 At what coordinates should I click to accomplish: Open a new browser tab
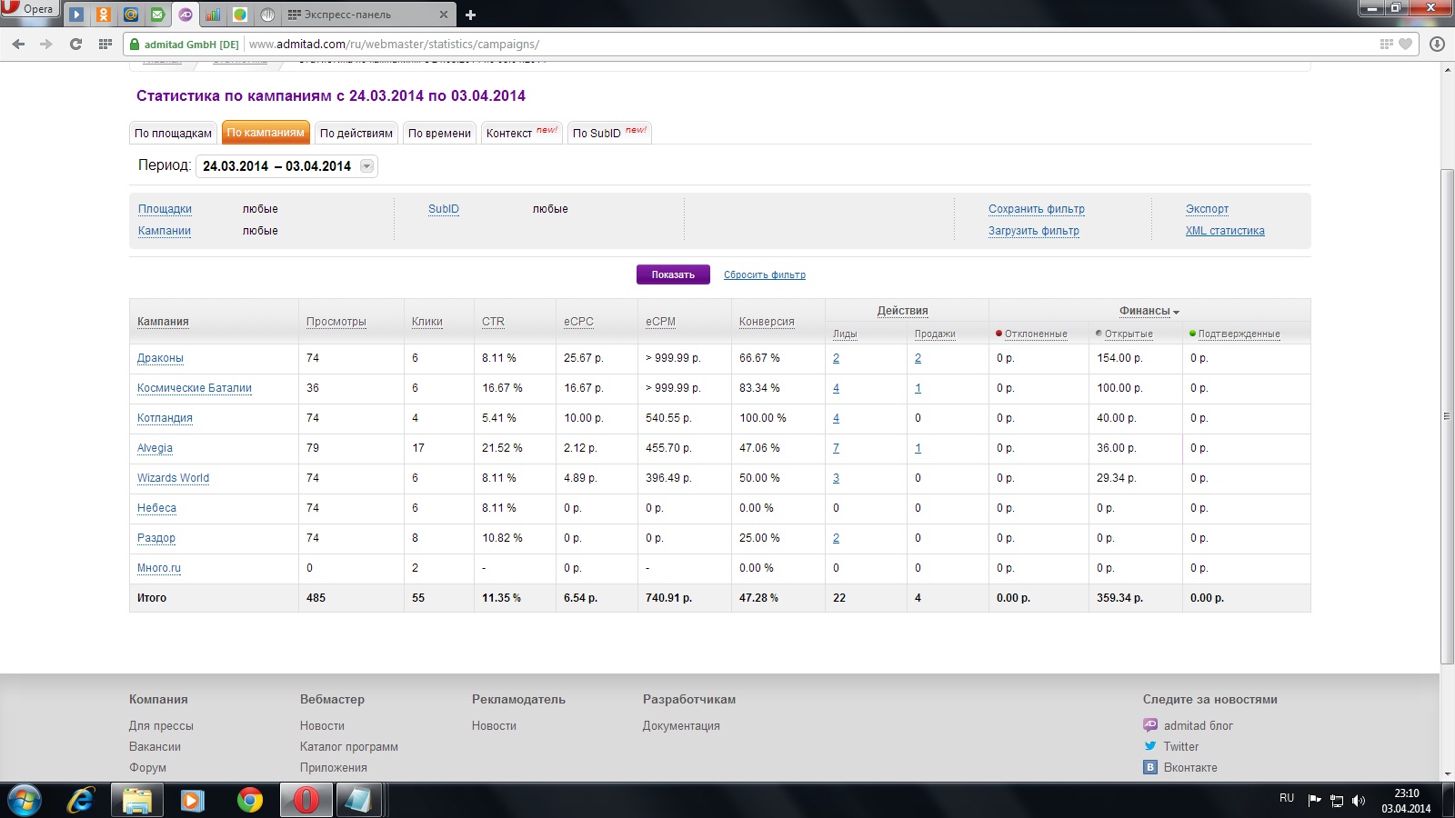[x=470, y=15]
